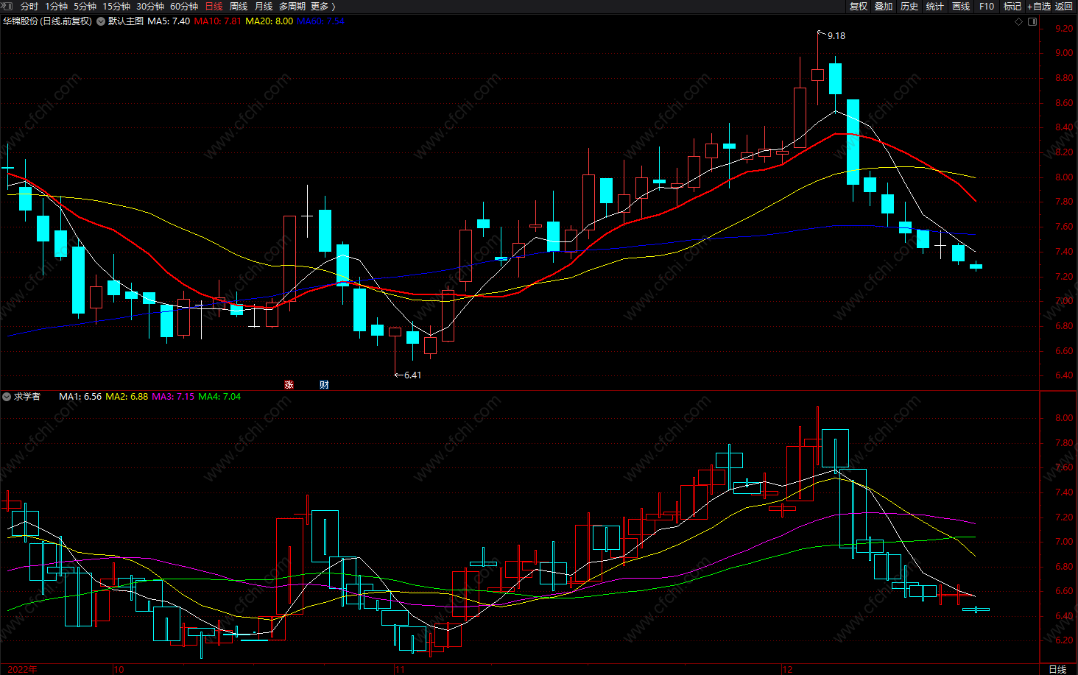Viewport: 1078px width, 675px height.
Task: Click the 2022年 label on time axis
Action: [x=23, y=669]
